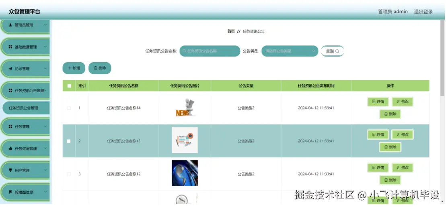Click 任务资讯公告发布时间 column header
The width and height of the screenshot is (446, 207).
click(316, 85)
